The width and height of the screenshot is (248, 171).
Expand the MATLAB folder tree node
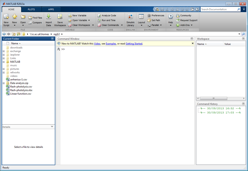(4, 62)
